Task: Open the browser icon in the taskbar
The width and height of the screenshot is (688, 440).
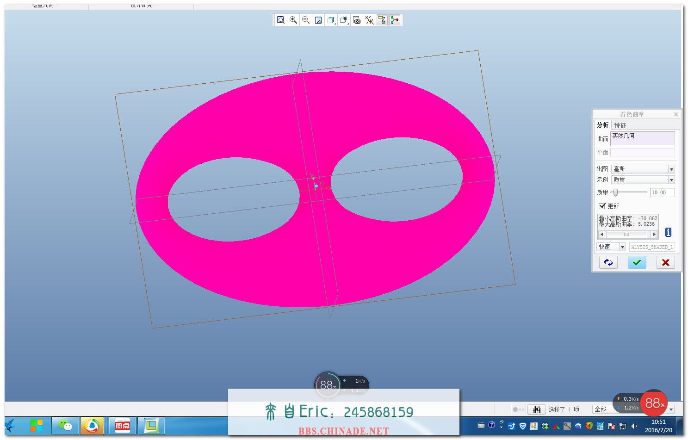Action: point(92,426)
